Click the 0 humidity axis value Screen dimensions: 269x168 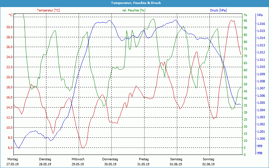click(245, 155)
